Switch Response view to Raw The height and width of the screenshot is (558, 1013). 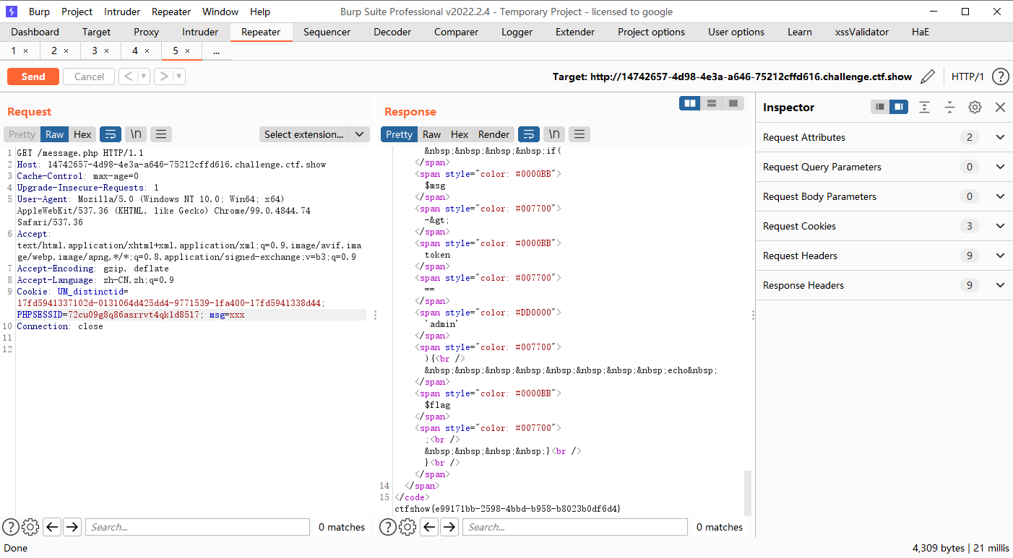432,134
